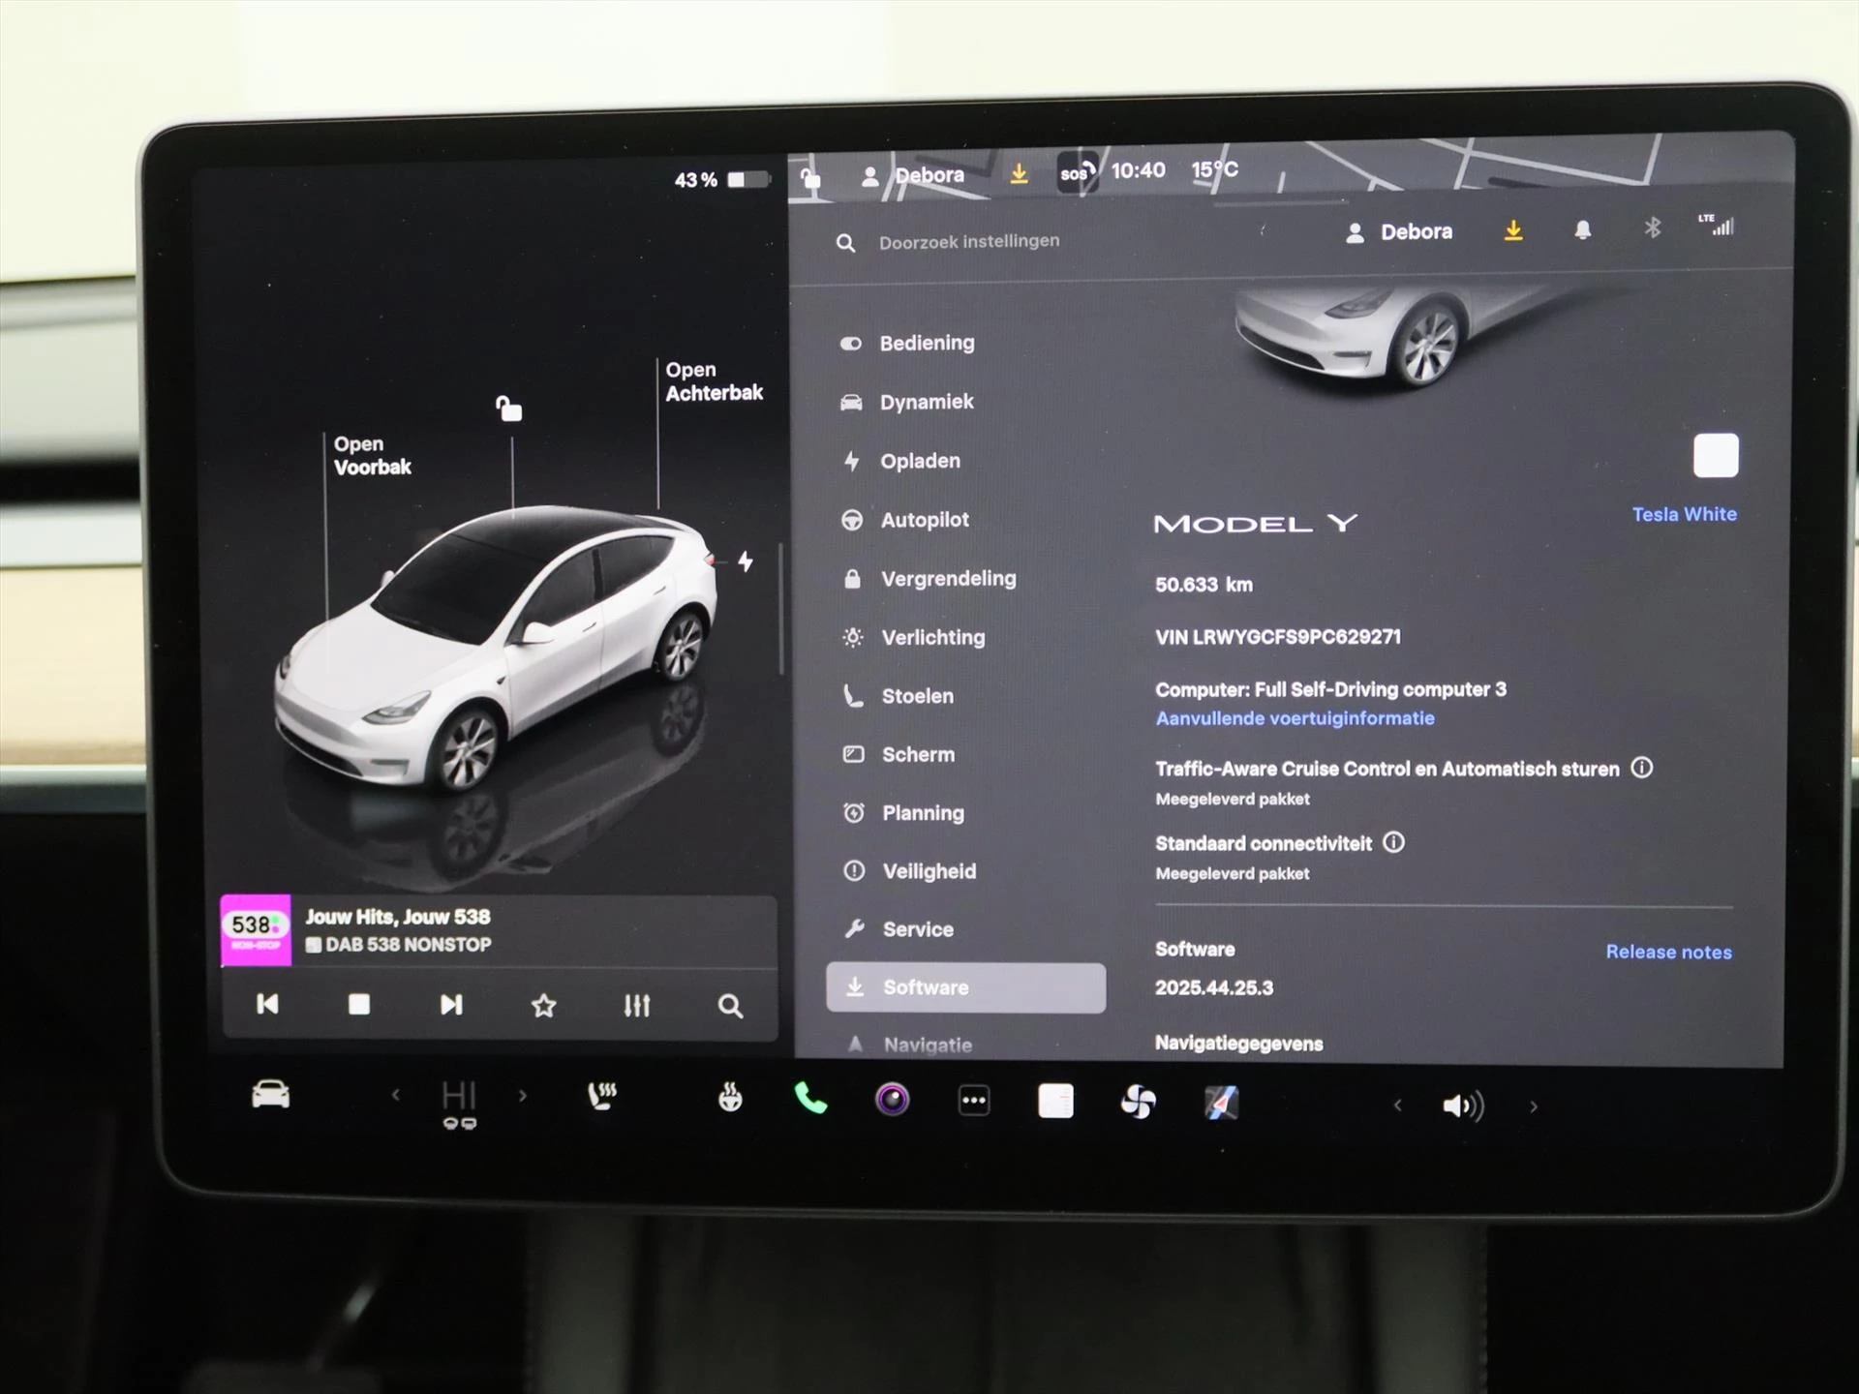Stop the radio playback
1859x1394 pixels.
coord(359,1005)
